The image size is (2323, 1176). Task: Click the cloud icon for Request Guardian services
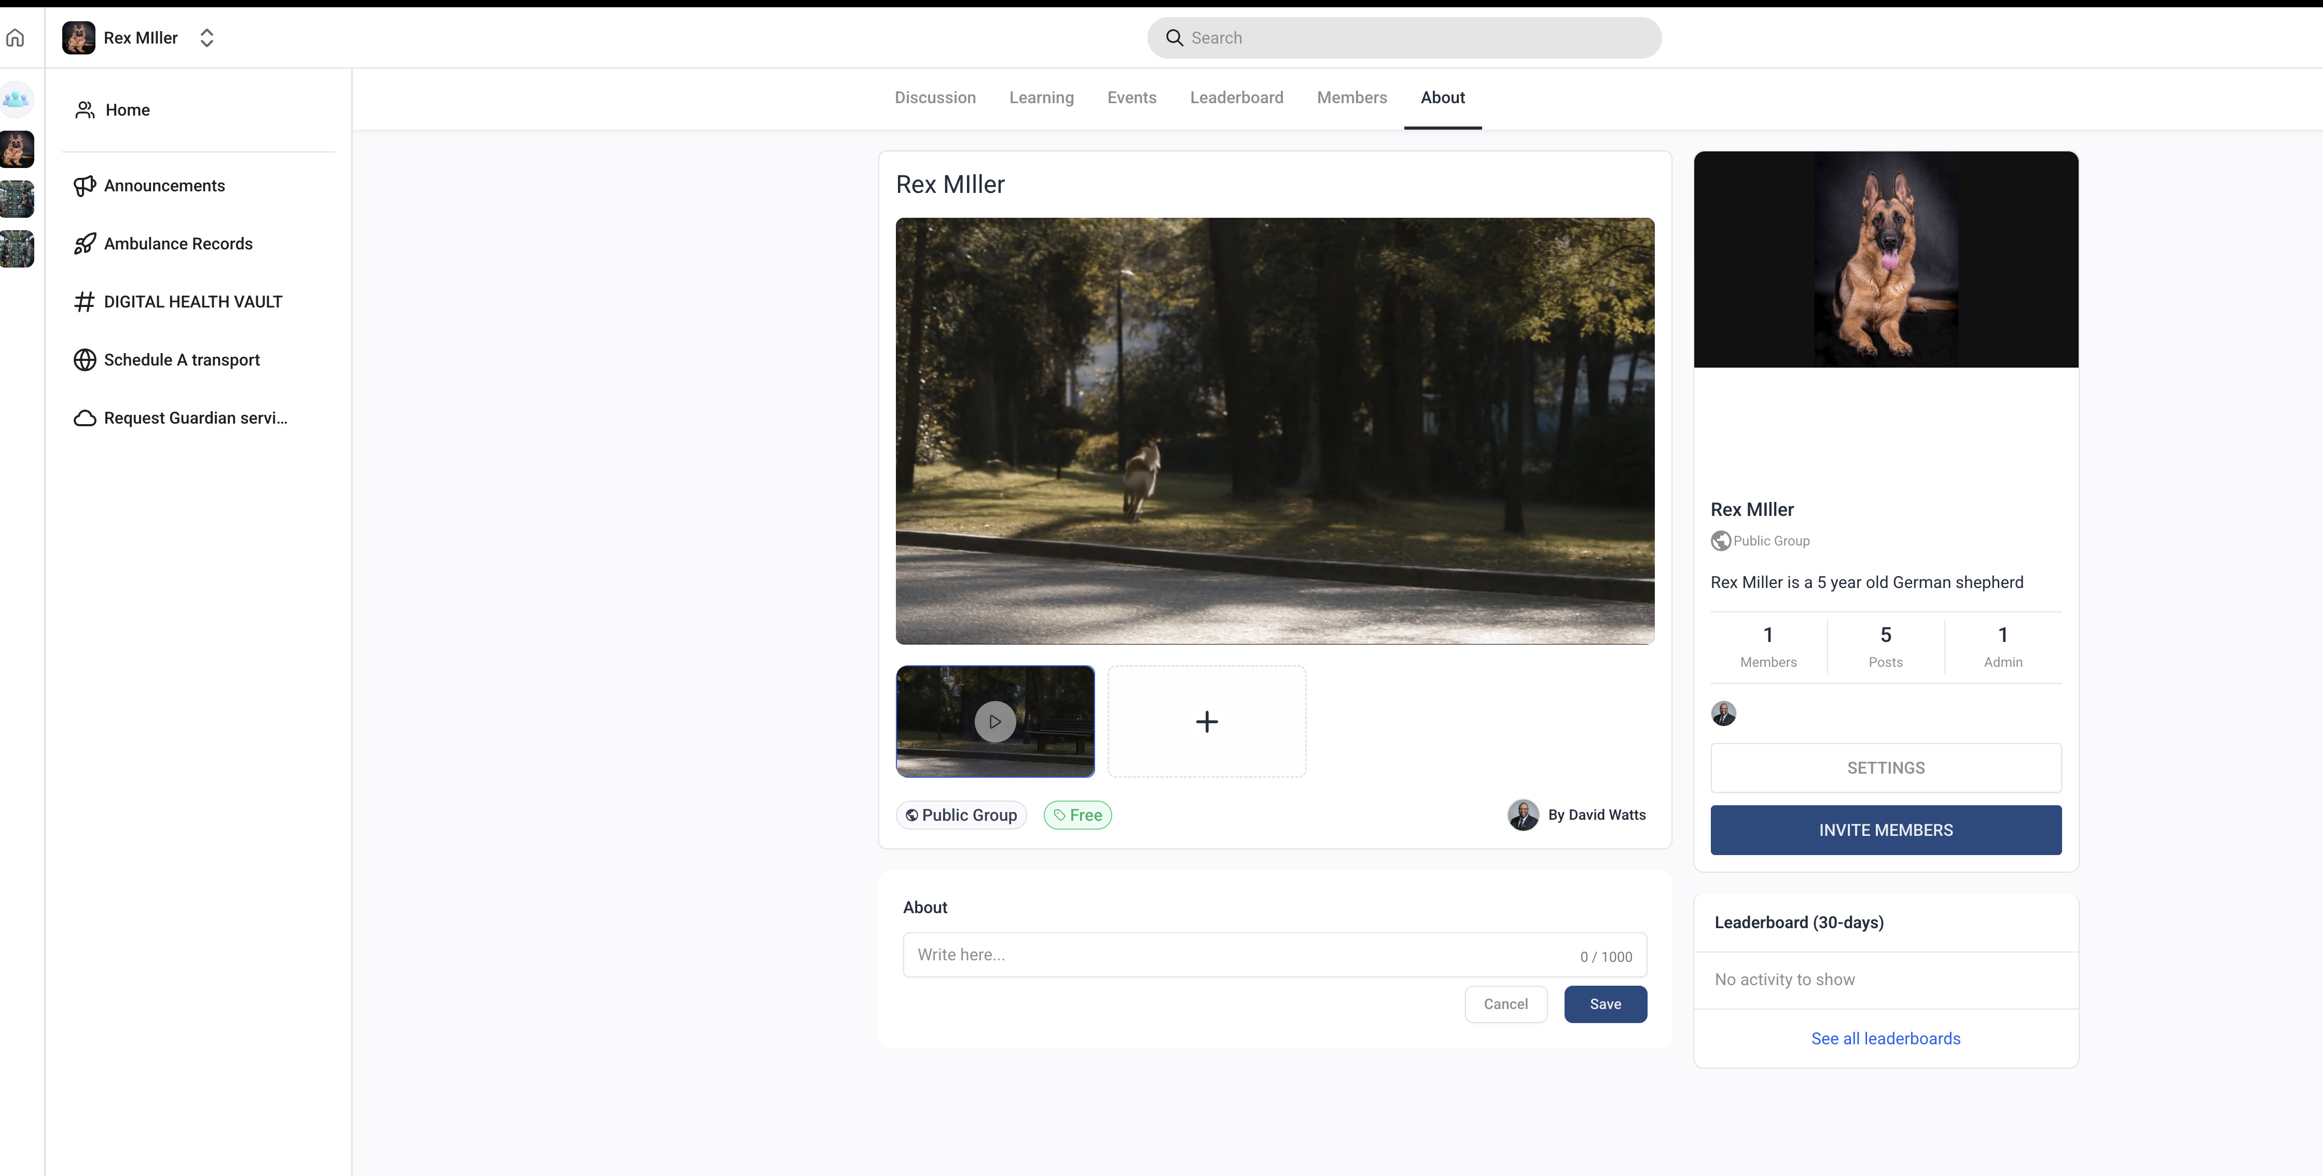pos(85,418)
